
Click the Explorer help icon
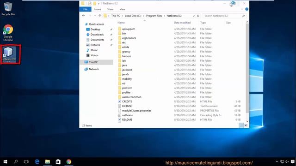click(x=247, y=9)
